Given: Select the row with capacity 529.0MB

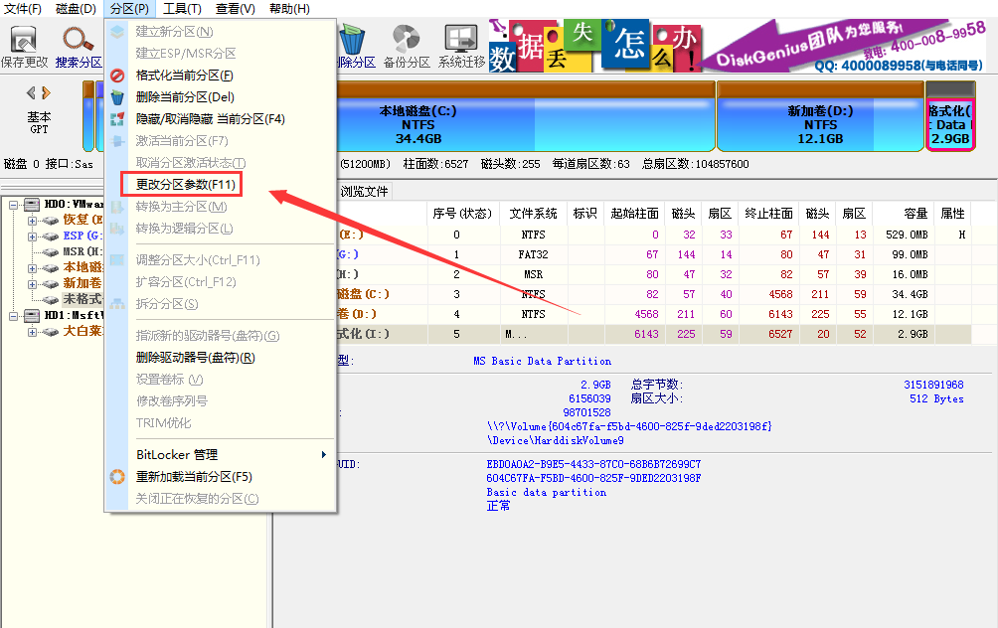Looking at the screenshot, I should tap(654, 235).
